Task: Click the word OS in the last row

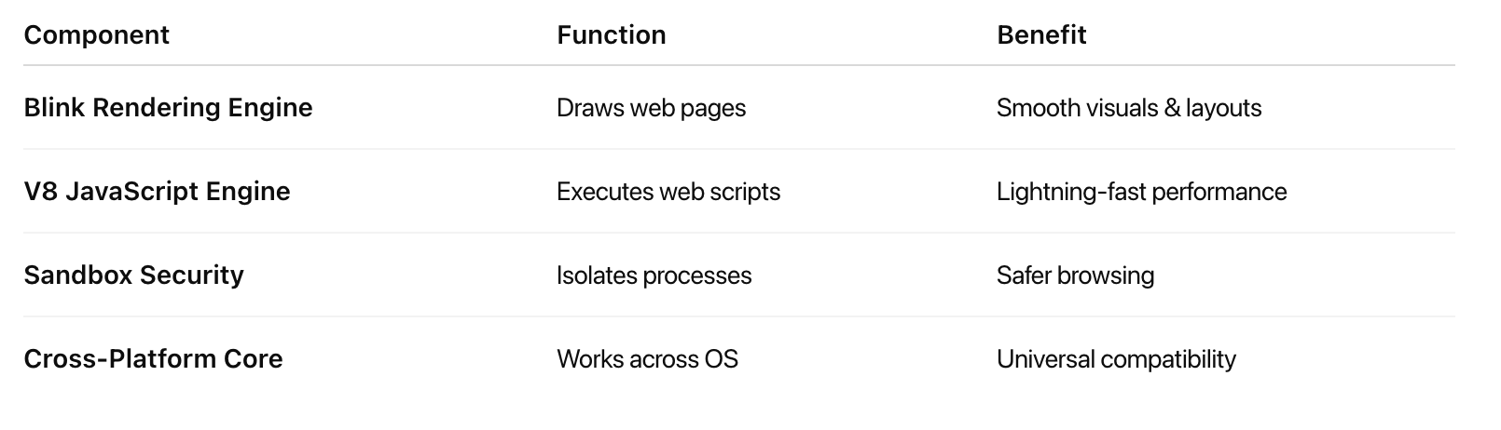Action: [722, 359]
